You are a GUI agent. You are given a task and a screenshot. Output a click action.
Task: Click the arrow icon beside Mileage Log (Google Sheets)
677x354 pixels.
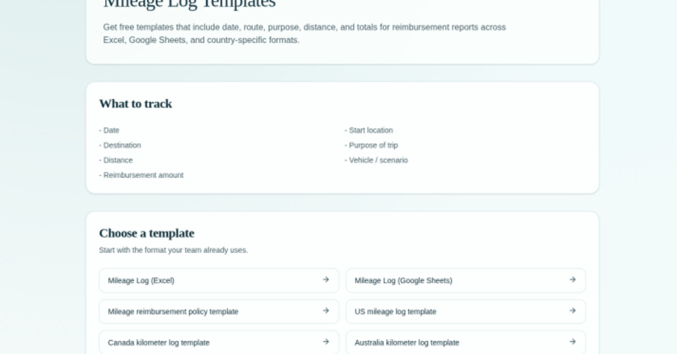point(572,280)
